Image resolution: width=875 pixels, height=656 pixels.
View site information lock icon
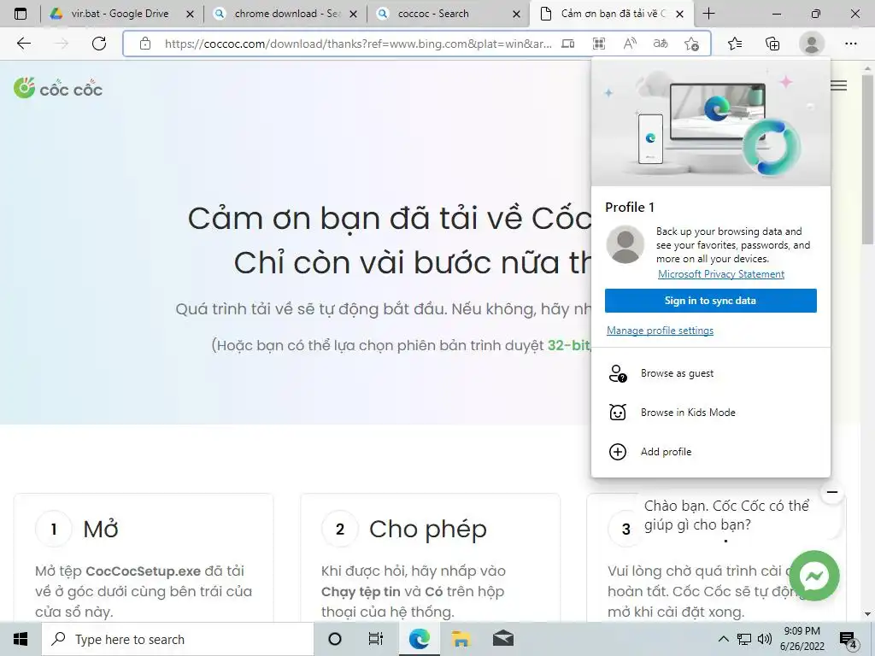pos(145,44)
